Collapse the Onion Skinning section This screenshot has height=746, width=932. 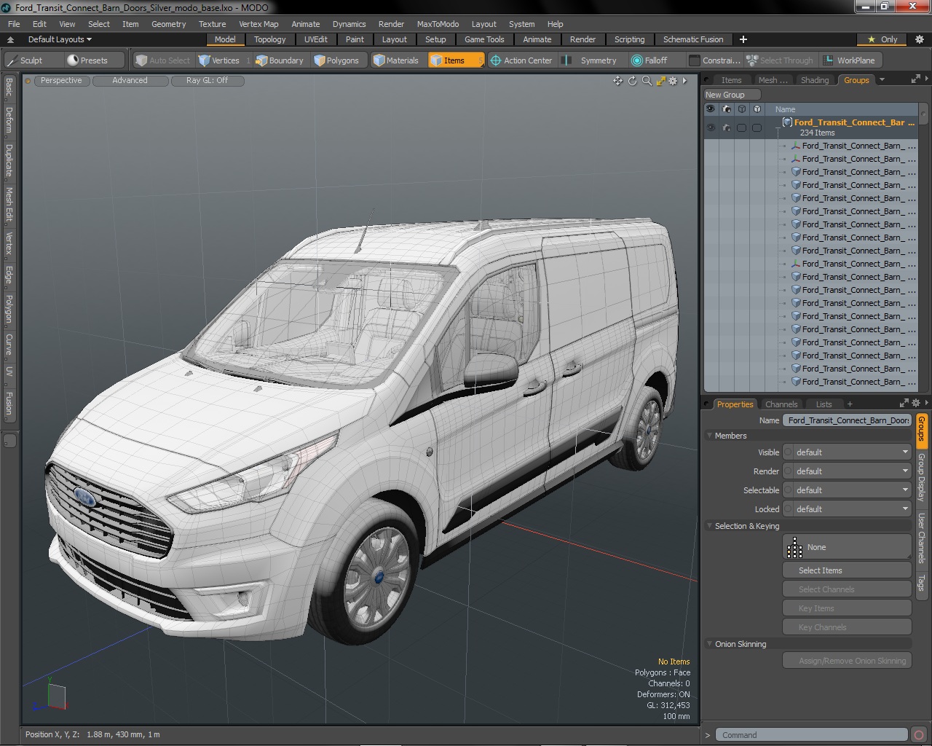click(x=710, y=644)
